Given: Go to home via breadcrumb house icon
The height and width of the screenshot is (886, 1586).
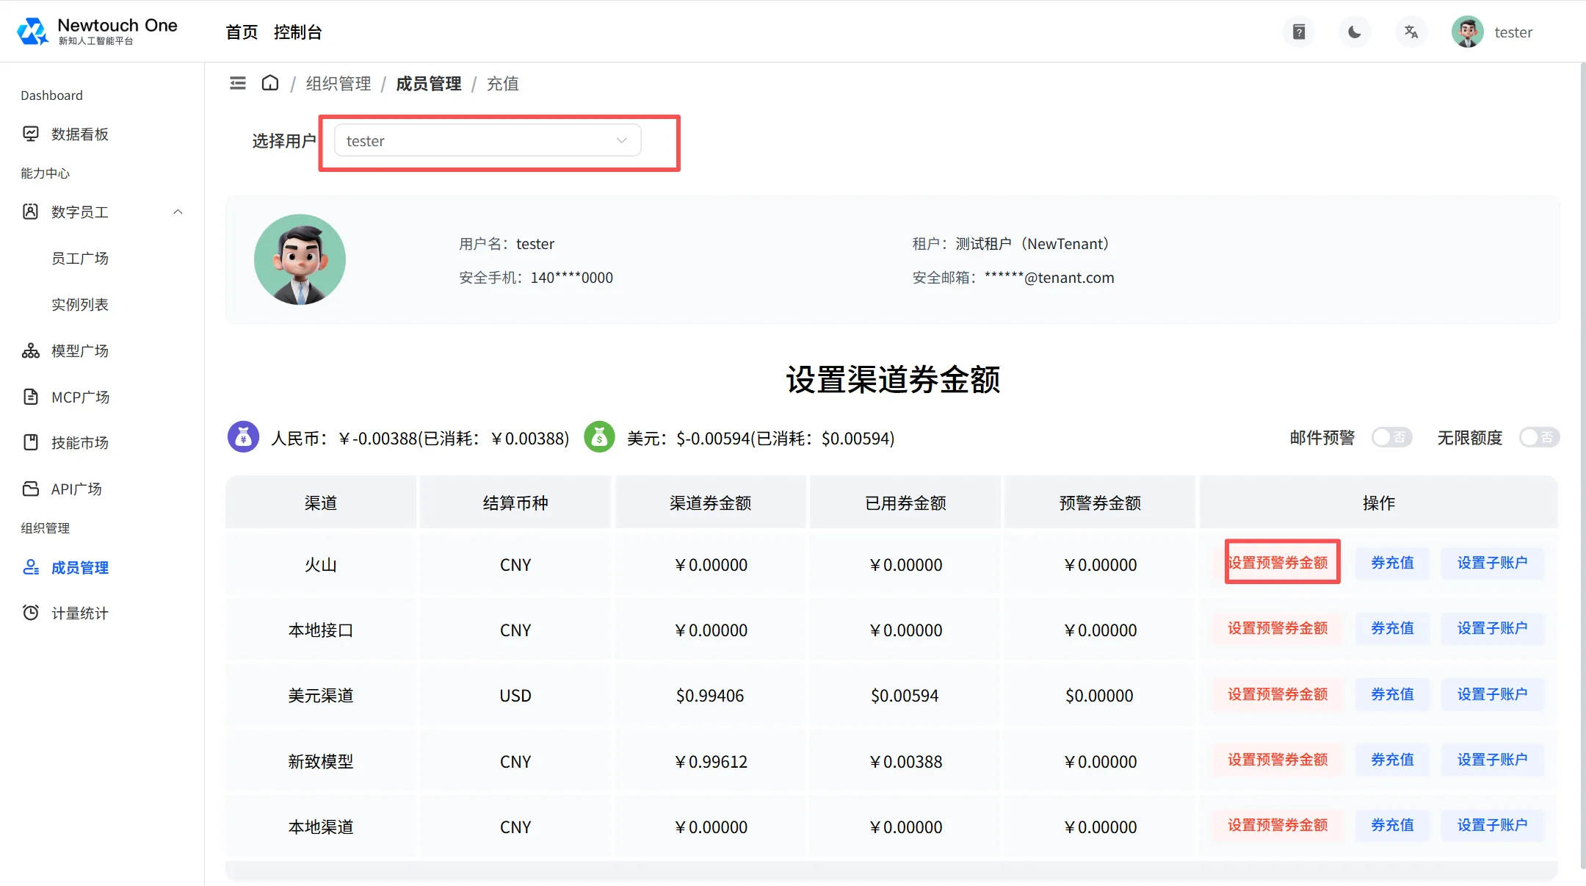Looking at the screenshot, I should [x=270, y=82].
